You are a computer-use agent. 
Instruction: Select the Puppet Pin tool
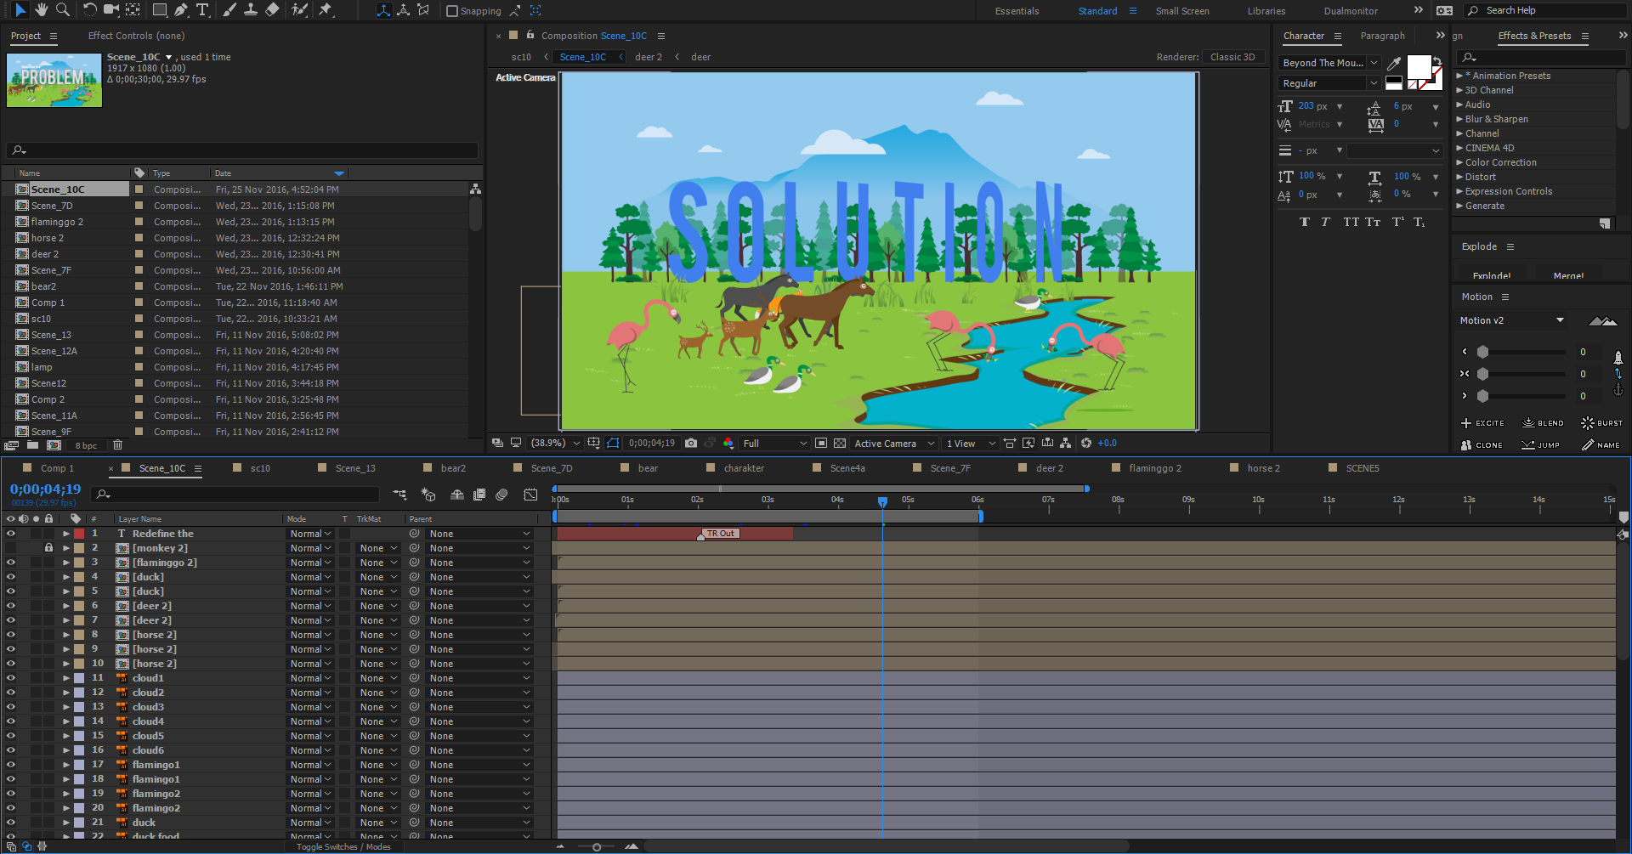(x=326, y=10)
